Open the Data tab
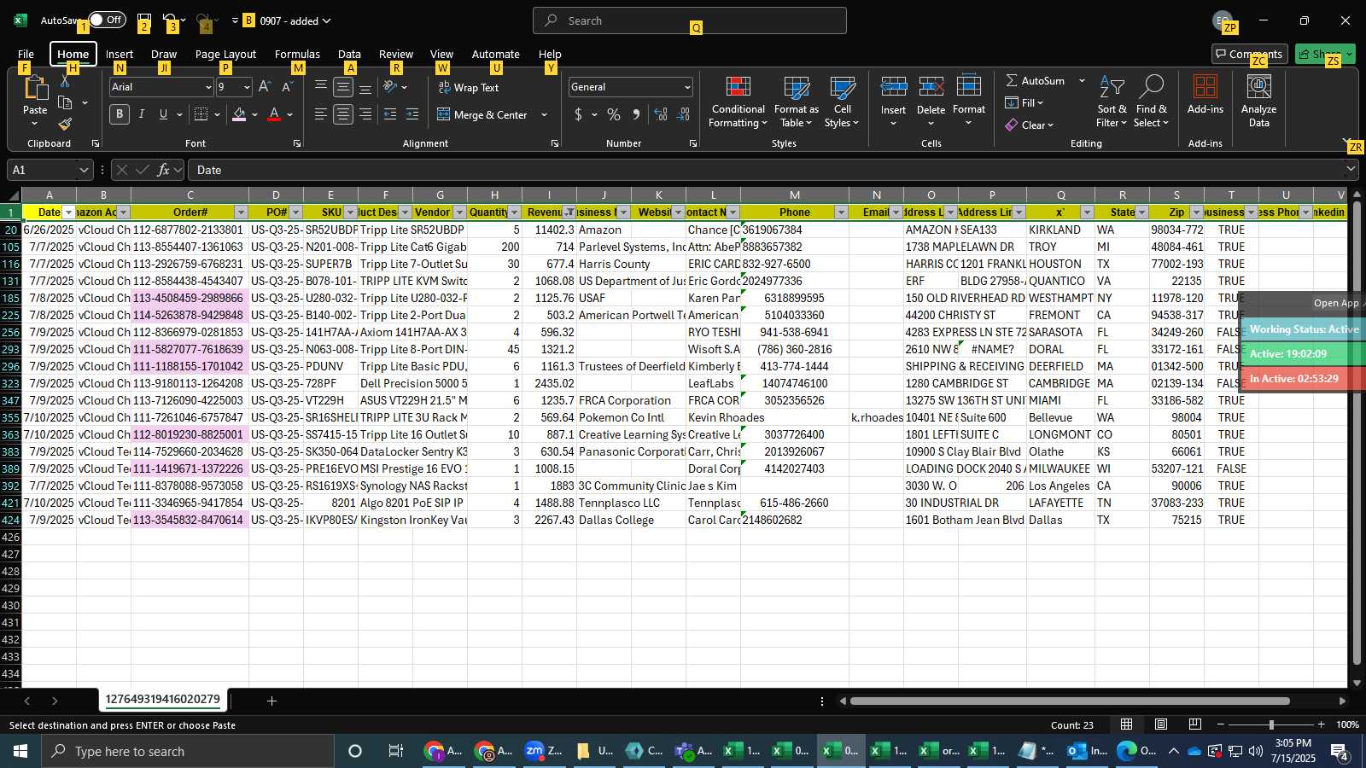The width and height of the screenshot is (1366, 768). coord(349,54)
